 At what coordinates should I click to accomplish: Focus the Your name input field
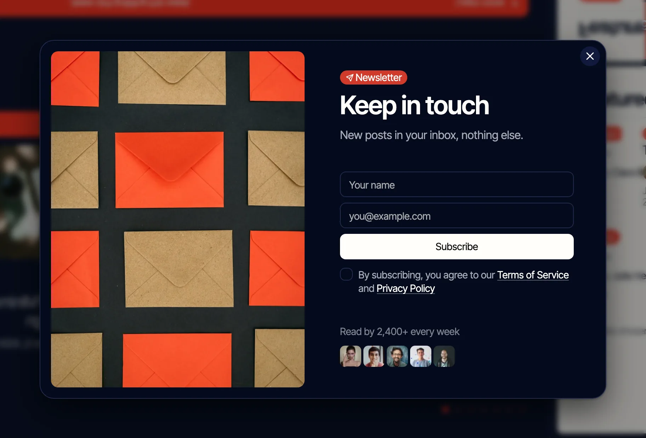click(457, 184)
